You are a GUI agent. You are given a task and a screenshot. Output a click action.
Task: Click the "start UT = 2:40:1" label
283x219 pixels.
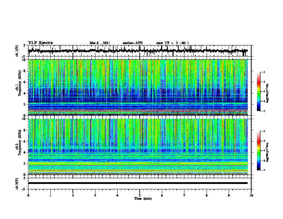click(x=173, y=43)
